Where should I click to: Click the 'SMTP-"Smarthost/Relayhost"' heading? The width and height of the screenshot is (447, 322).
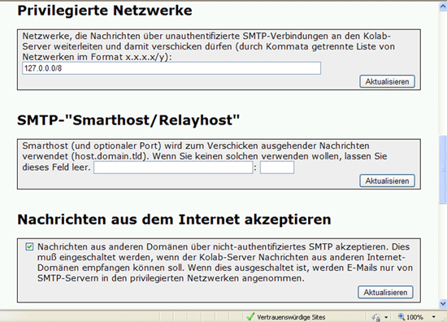[128, 120]
